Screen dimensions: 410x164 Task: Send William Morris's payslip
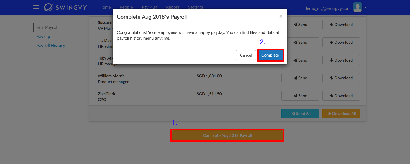pyautogui.click(x=300, y=78)
